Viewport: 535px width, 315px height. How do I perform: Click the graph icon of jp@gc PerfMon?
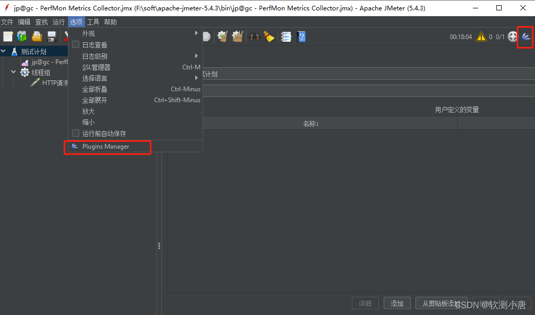point(25,62)
